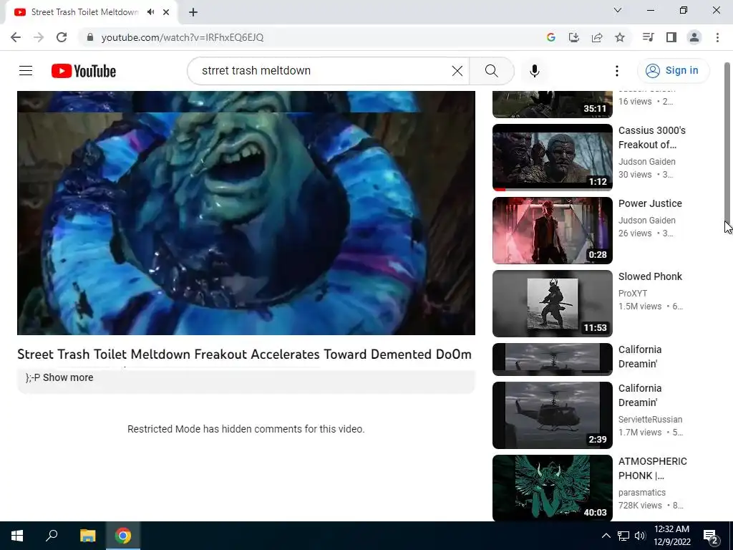
Task: Open media controls in Chrome toolbar
Action: tap(648, 37)
